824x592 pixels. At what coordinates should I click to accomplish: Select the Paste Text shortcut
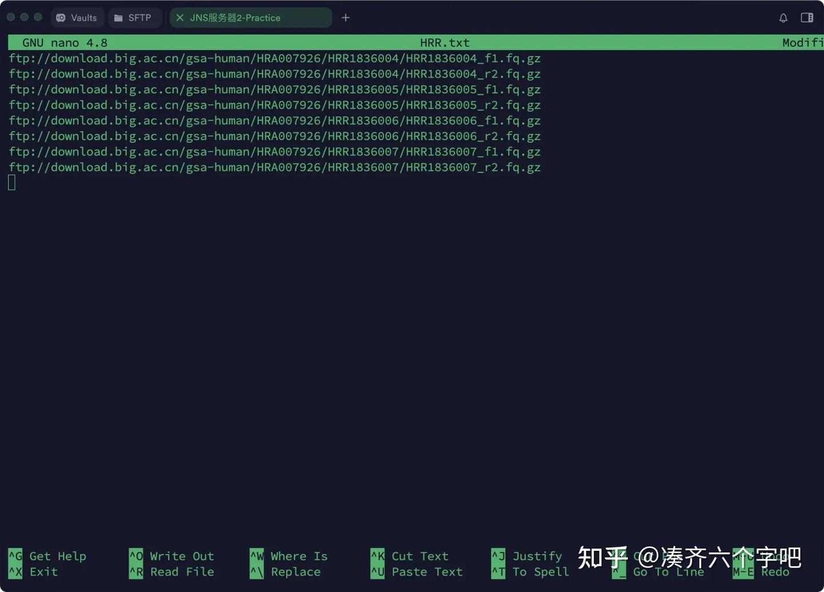427,571
